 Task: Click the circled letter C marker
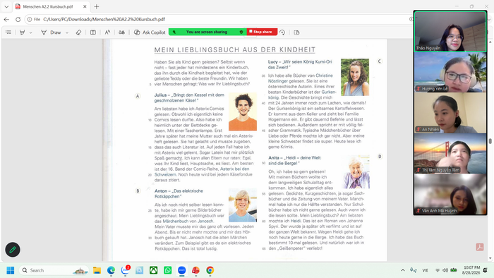coord(380,61)
